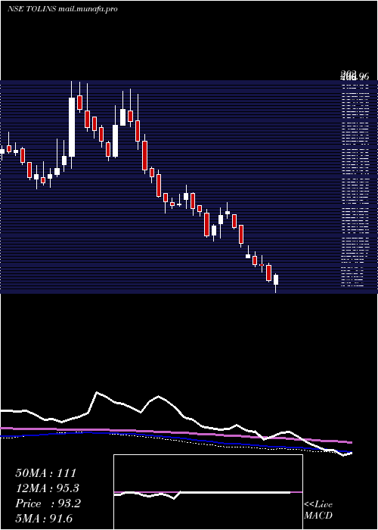Click the tallest white candlestick in the chart
This screenshot has height=530, width=378.
[72, 126]
